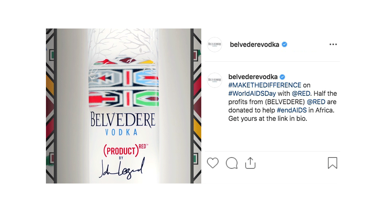
Task: Open the #MAKETHEDIFFERENCE hashtag
Action: [265, 85]
